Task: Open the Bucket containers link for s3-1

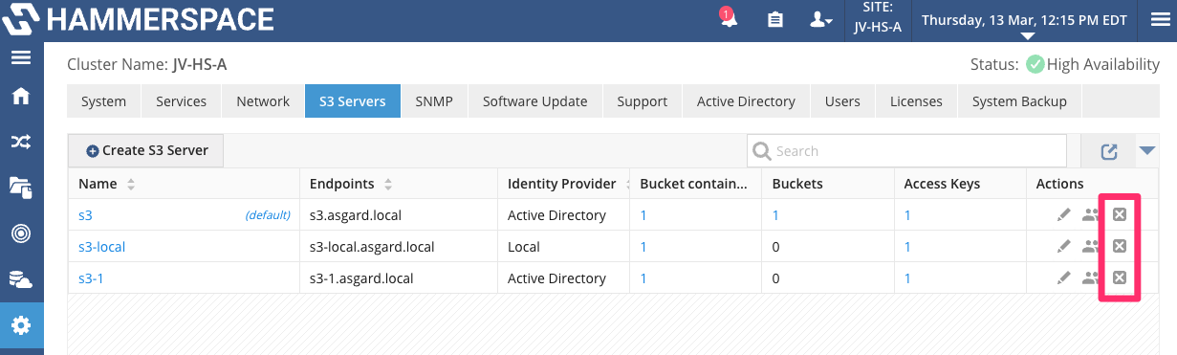Action: pos(643,278)
